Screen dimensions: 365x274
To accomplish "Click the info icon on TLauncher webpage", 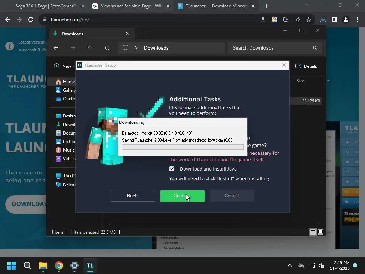I will (x=10, y=46).
